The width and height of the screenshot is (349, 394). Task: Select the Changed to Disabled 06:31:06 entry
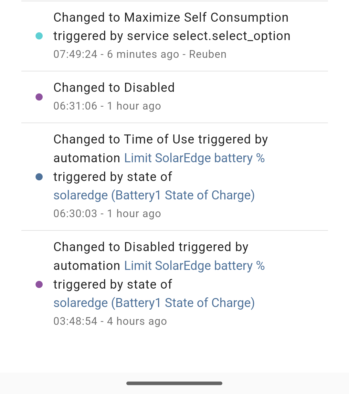coord(114,88)
